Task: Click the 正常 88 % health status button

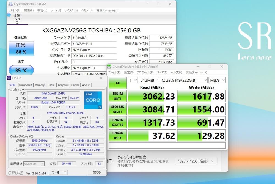Action: click(x=21, y=49)
